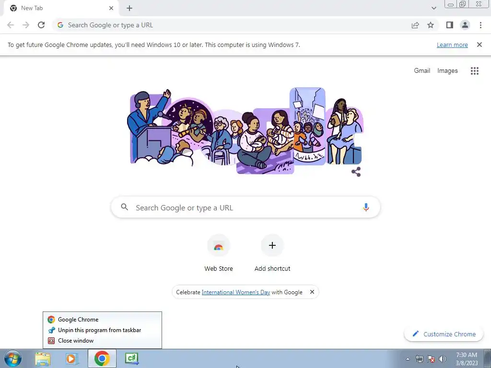The height and width of the screenshot is (368, 491).
Task: Open the Google apps grid
Action: (x=474, y=71)
